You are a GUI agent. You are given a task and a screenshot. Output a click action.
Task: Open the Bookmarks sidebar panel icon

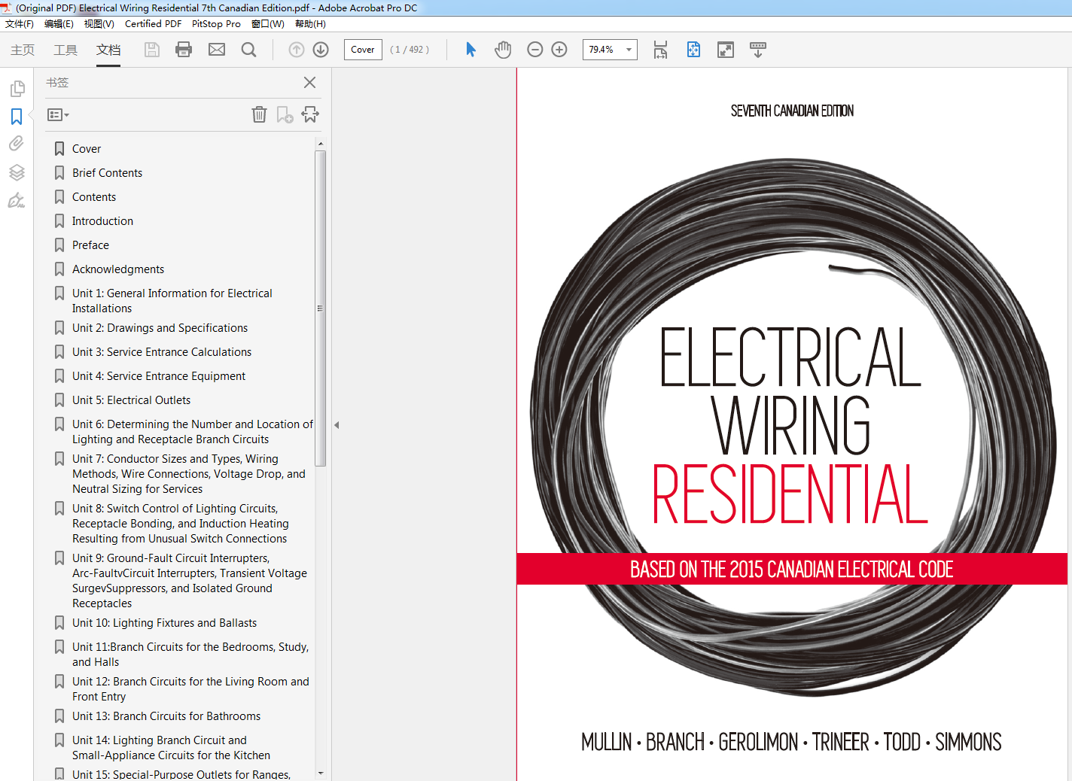(17, 117)
